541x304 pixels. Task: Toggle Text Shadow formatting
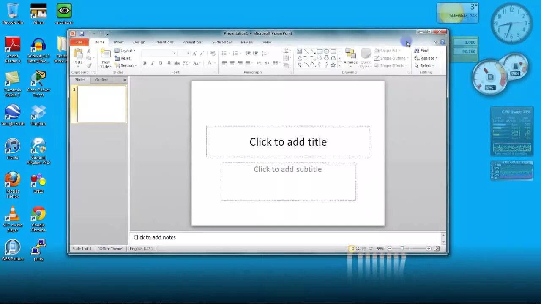tap(169, 63)
